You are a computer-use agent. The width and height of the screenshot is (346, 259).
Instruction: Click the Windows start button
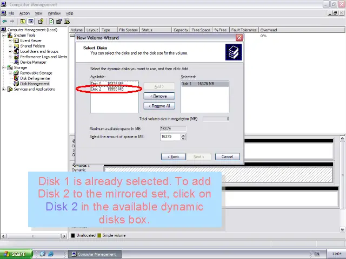(16, 254)
